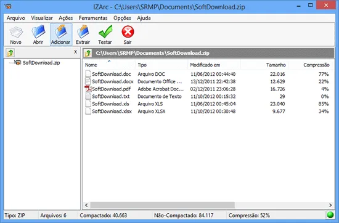Open the Opções menu
The width and height of the screenshot is (339, 223).
coord(122,18)
